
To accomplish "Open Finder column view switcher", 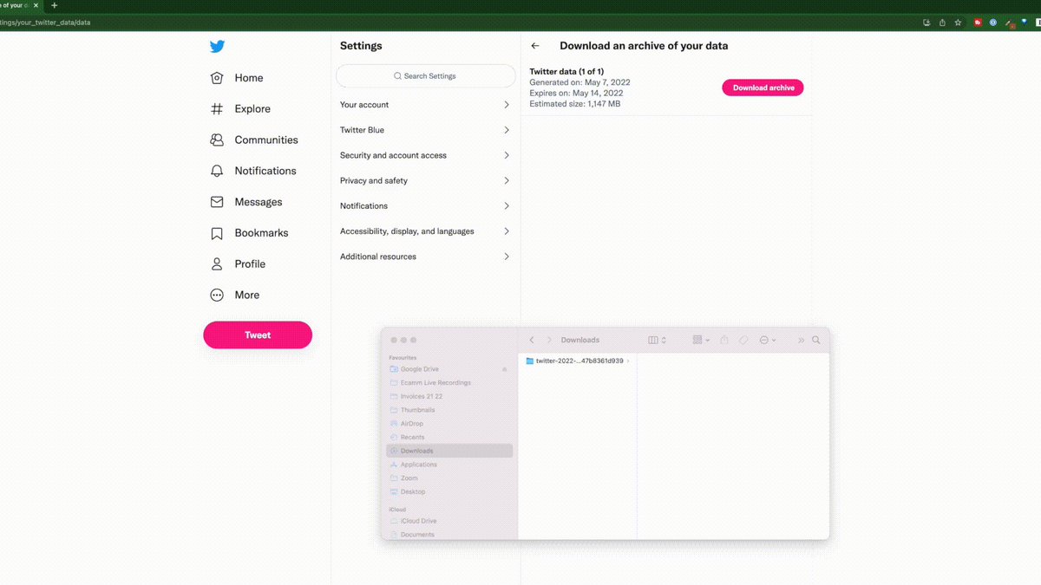I will (x=657, y=341).
